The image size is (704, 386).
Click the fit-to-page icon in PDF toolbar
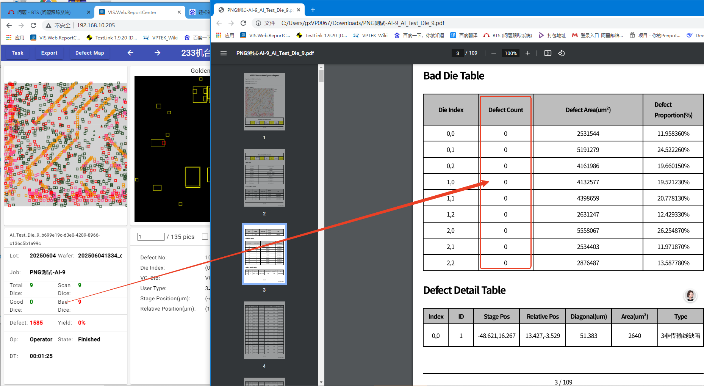[548, 53]
